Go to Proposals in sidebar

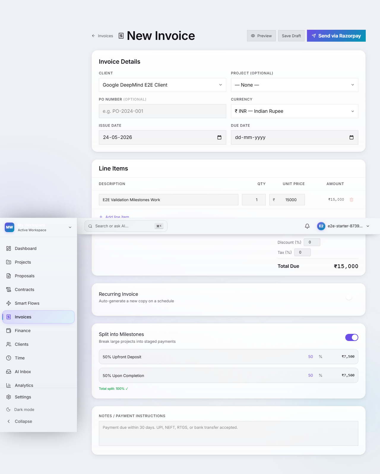(x=38, y=276)
